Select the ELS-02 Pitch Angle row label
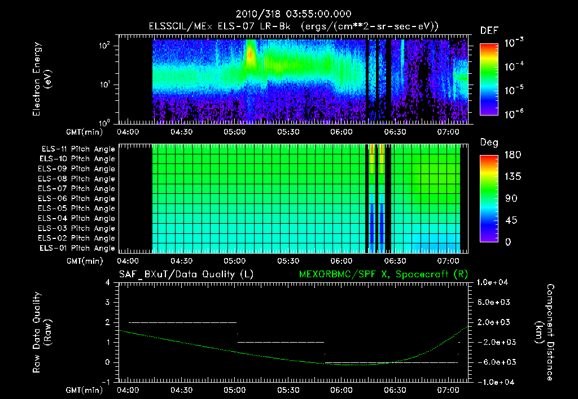Viewport: 578px width, 399px height. [76, 238]
